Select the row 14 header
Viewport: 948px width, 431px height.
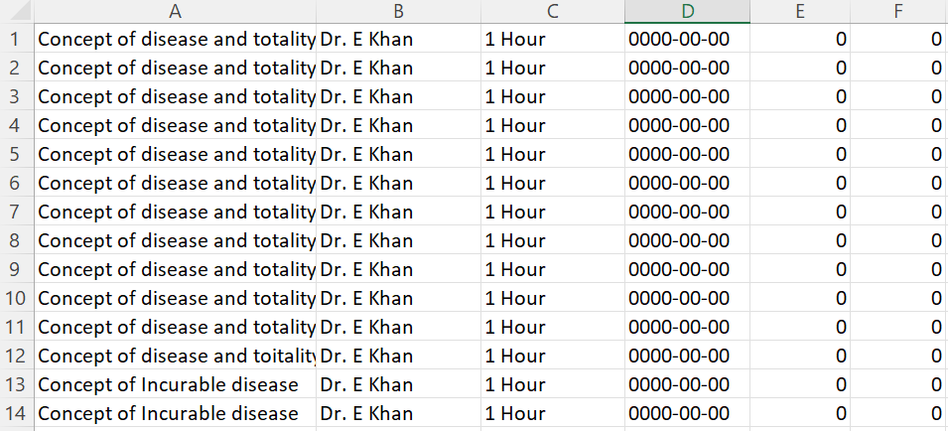click(x=16, y=413)
